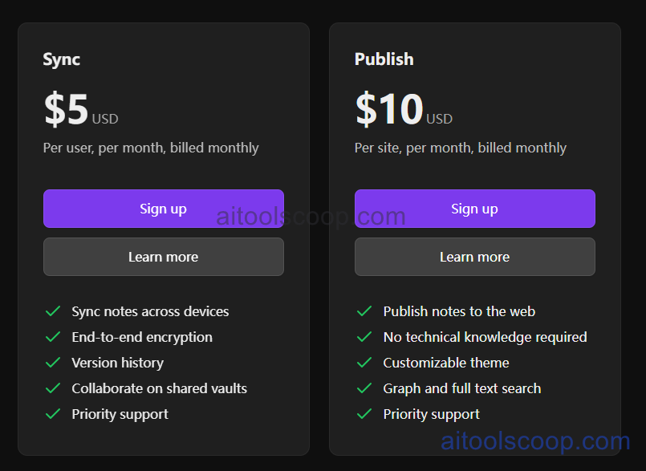The width and height of the screenshot is (646, 471).
Task: Toggle the Publish plan's "Priority support" checkmark
Action: (364, 414)
